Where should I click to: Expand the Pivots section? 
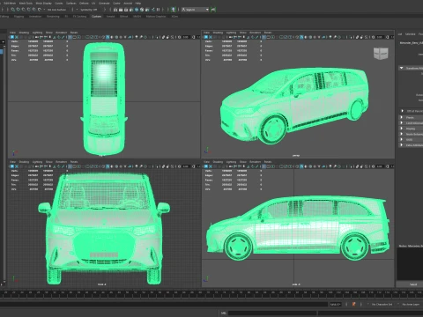(402, 117)
